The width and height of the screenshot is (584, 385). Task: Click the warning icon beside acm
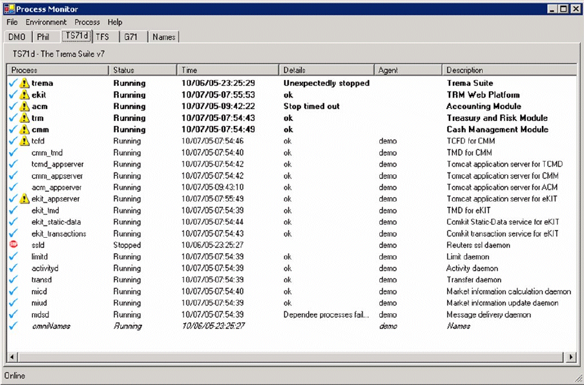(25, 106)
